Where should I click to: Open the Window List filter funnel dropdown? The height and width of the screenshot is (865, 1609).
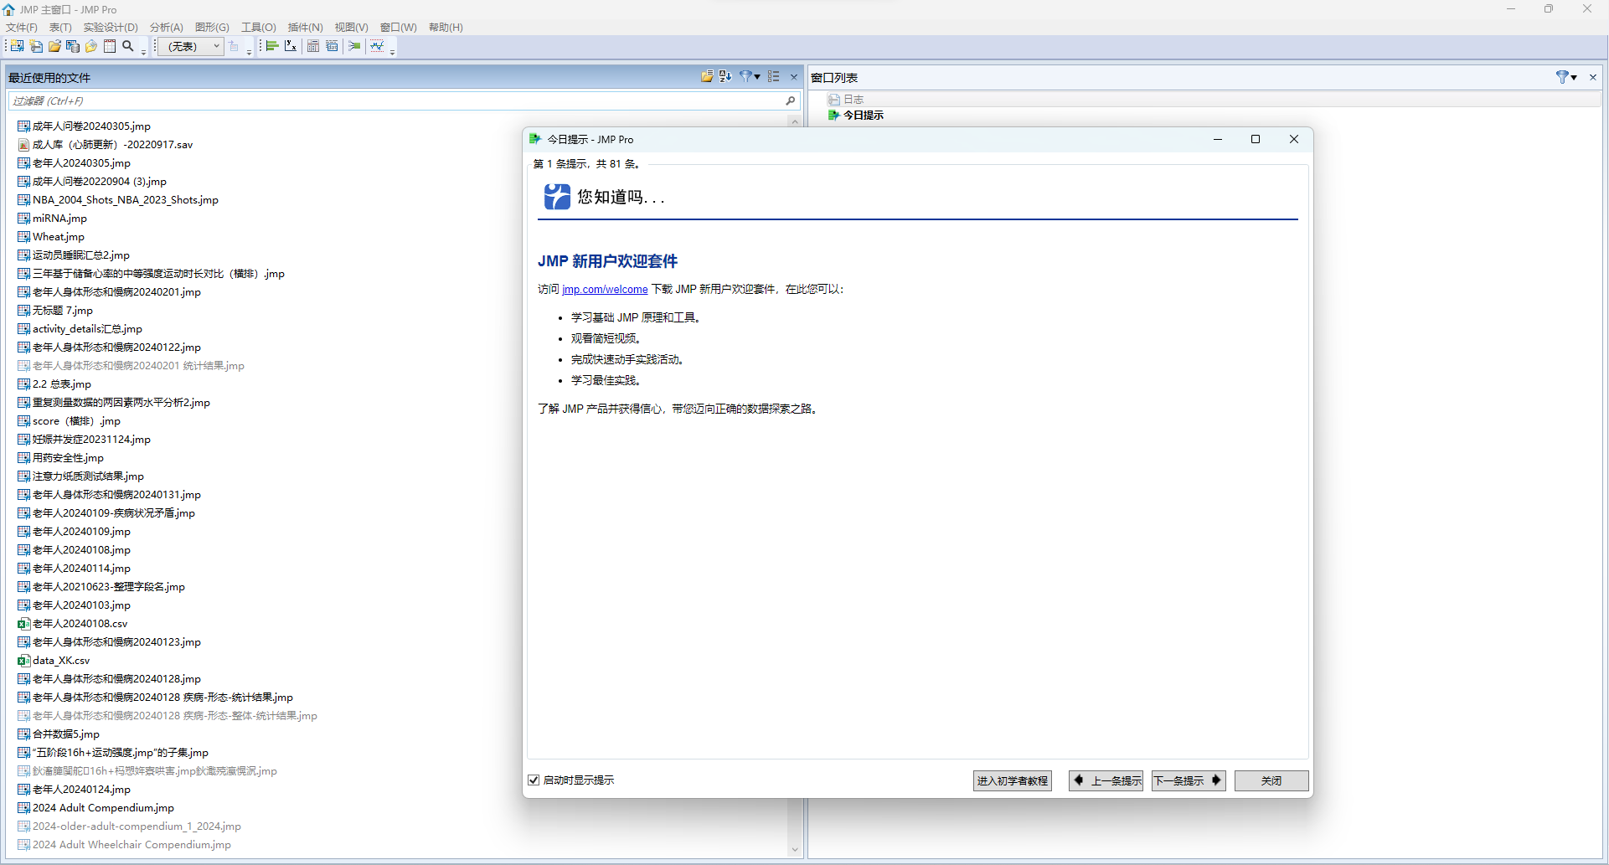1566,77
